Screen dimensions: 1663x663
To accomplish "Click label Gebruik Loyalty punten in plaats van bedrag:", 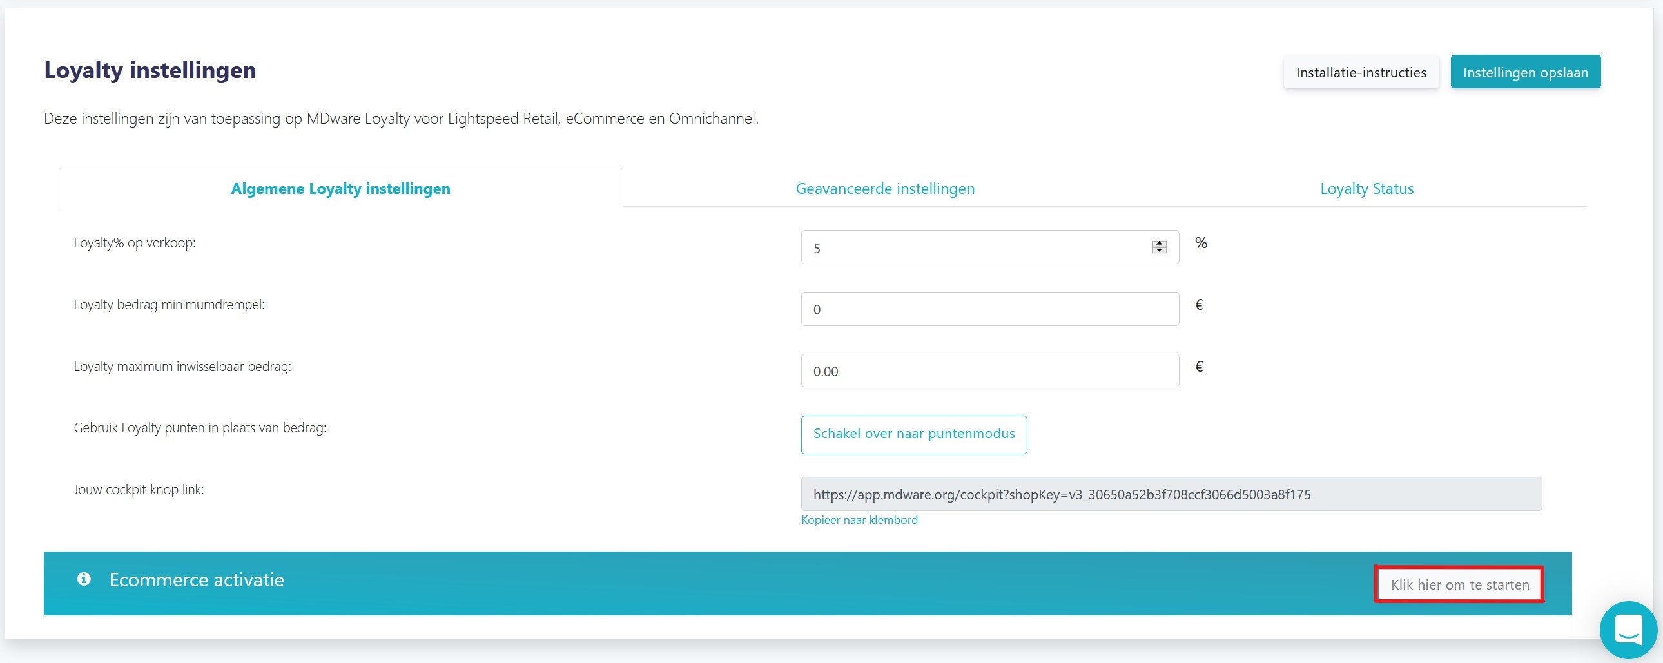I will 200,428.
